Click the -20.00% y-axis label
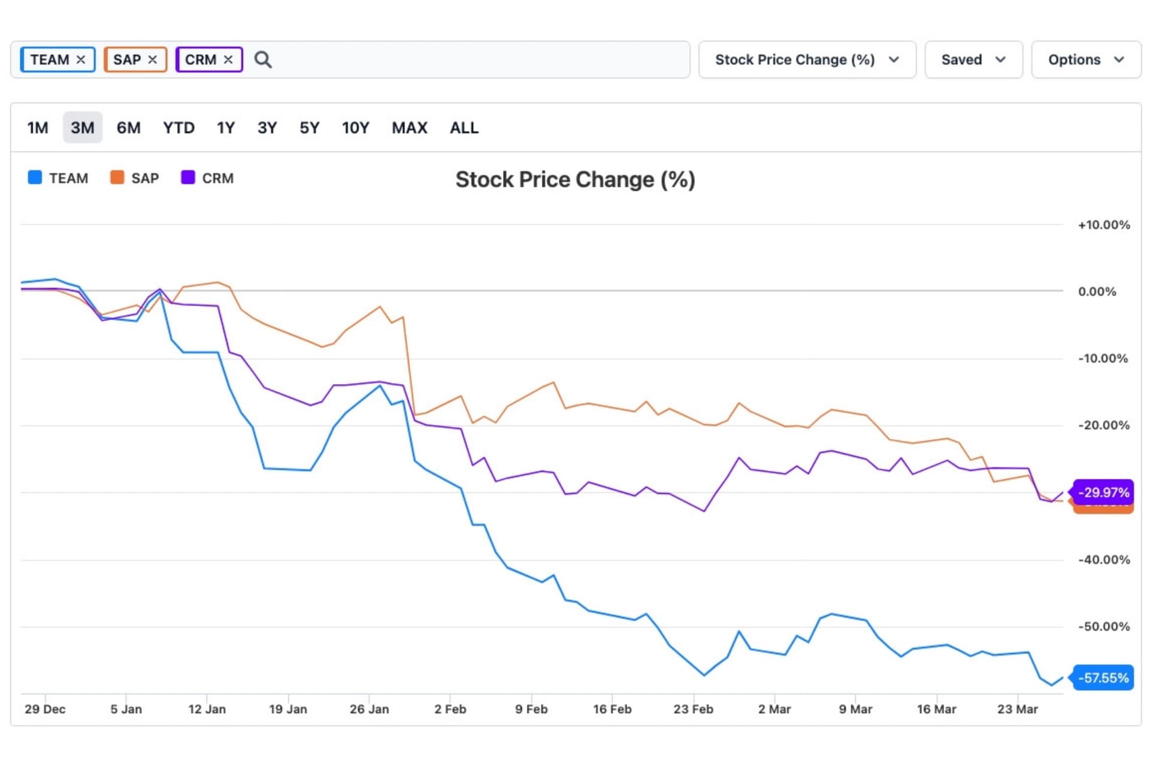The width and height of the screenshot is (1150, 767). 1104,425
